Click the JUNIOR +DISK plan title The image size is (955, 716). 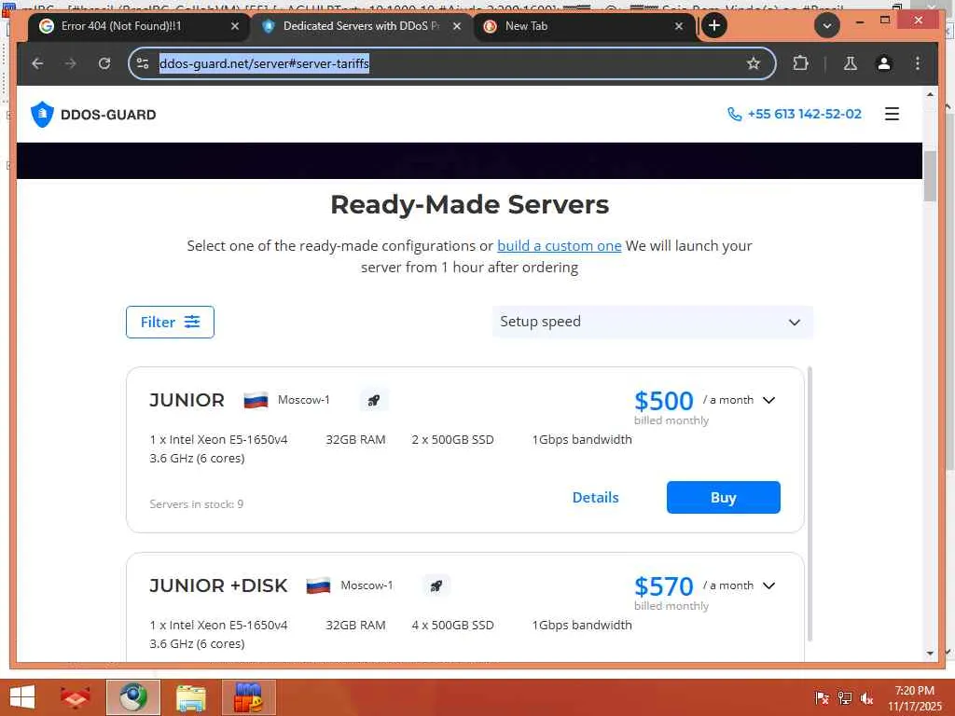[x=218, y=585]
